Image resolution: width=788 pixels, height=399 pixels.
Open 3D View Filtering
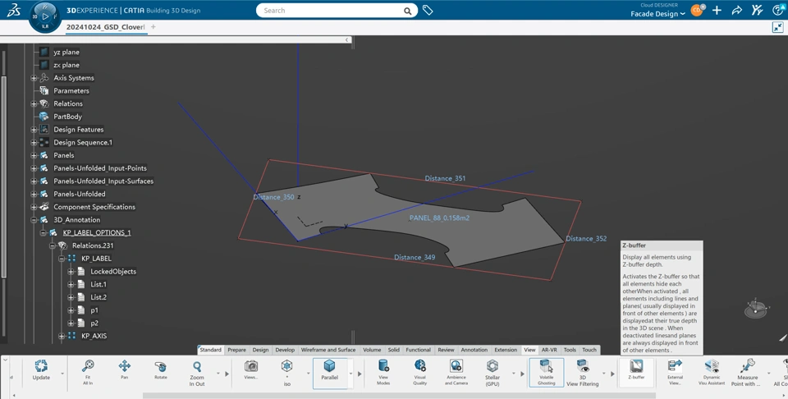coord(583,366)
